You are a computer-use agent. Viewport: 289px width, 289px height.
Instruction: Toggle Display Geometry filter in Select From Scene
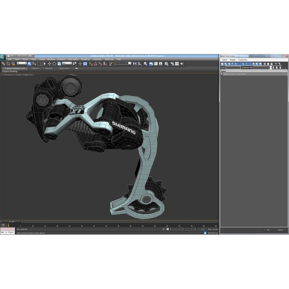222,64
